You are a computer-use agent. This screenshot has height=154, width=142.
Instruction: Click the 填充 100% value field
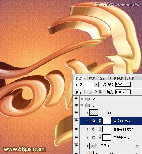coord(121,92)
